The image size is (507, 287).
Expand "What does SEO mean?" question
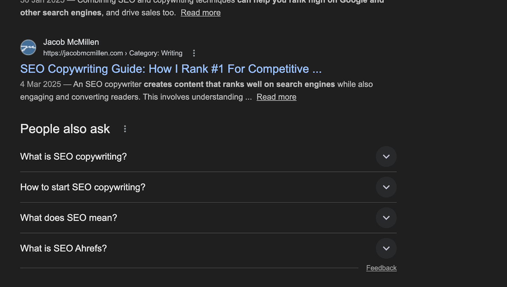(x=386, y=218)
